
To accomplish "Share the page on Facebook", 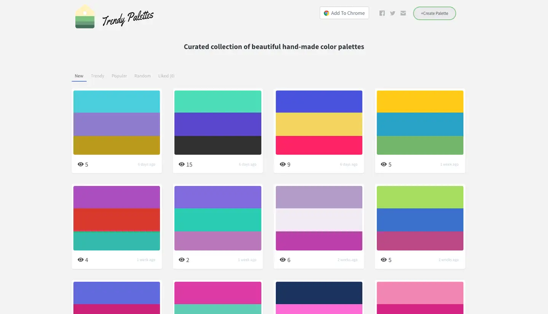I will 382,13.
